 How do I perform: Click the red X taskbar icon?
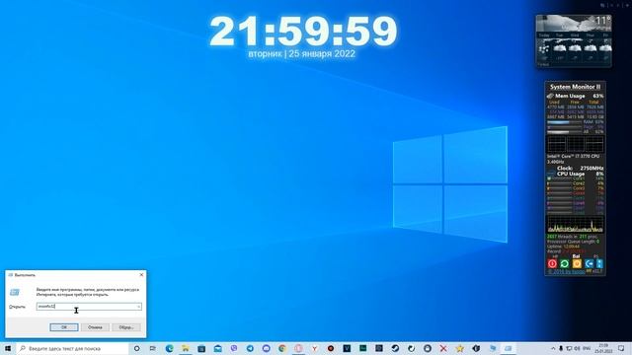443,348
